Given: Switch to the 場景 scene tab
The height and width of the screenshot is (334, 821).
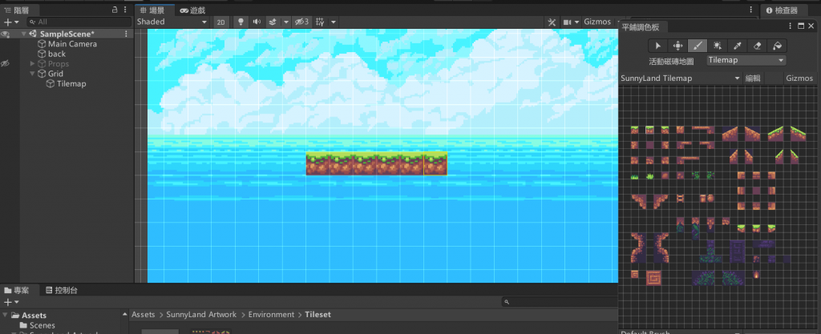Looking at the screenshot, I should tap(156, 10).
